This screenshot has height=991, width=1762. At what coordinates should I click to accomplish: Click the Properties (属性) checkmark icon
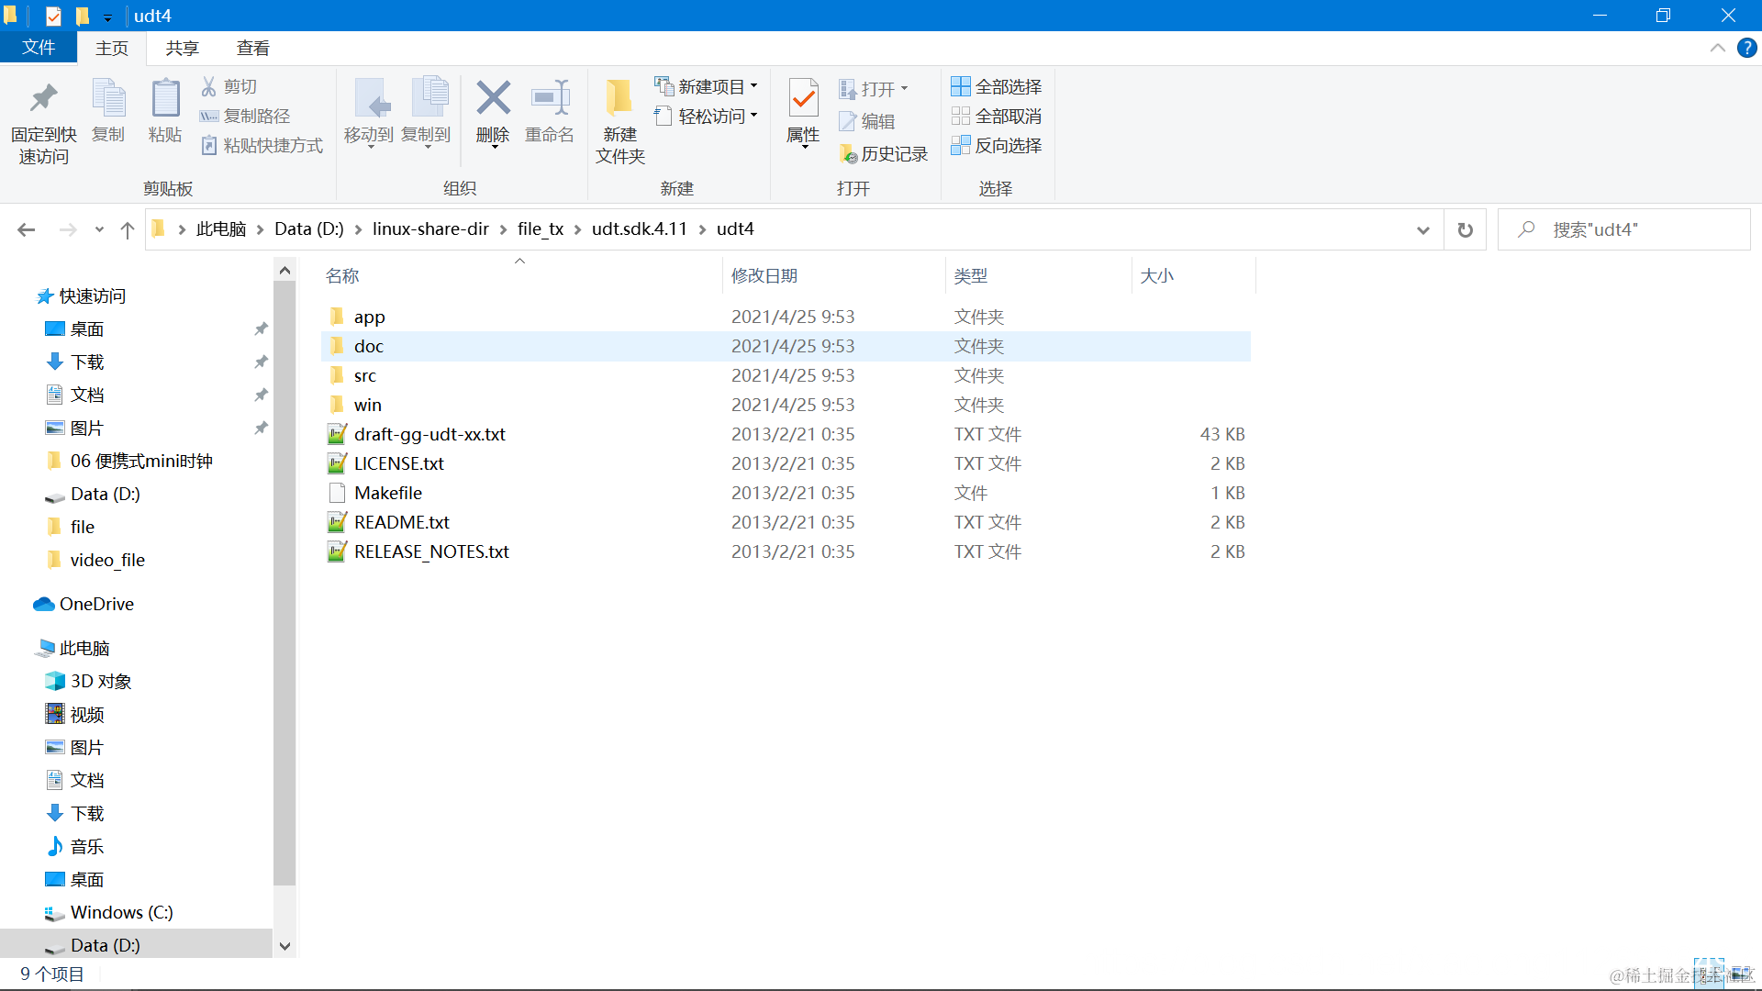803,99
